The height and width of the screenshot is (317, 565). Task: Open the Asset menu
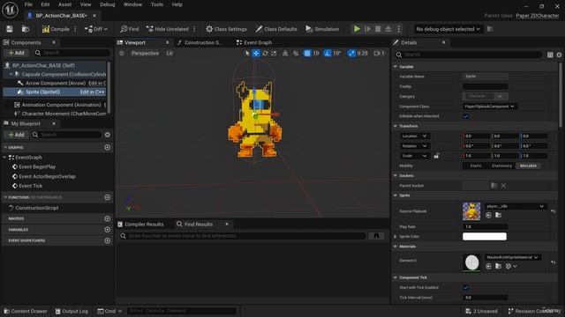(64, 4)
